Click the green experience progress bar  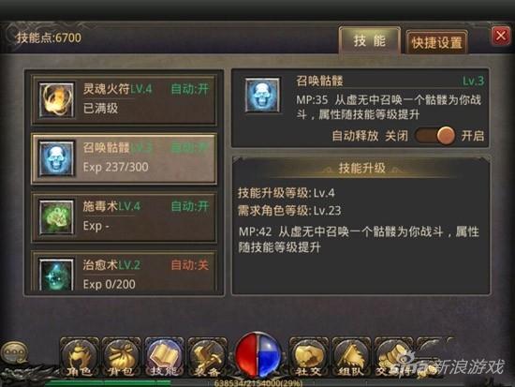pyautogui.click(x=109, y=383)
